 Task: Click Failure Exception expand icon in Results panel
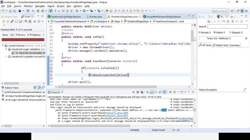(x=245, y=90)
